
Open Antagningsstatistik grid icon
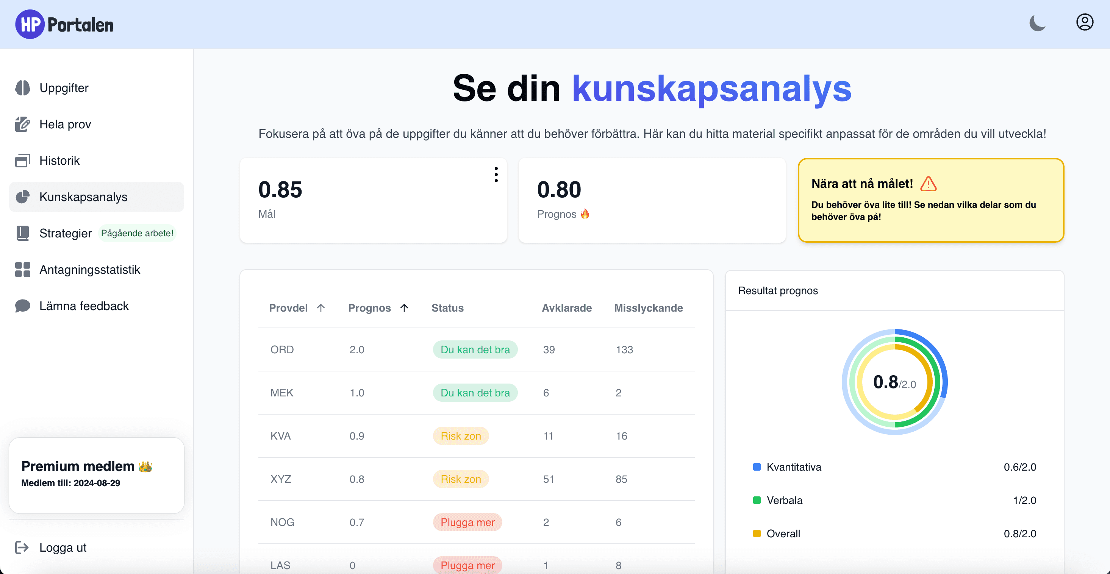pos(23,270)
